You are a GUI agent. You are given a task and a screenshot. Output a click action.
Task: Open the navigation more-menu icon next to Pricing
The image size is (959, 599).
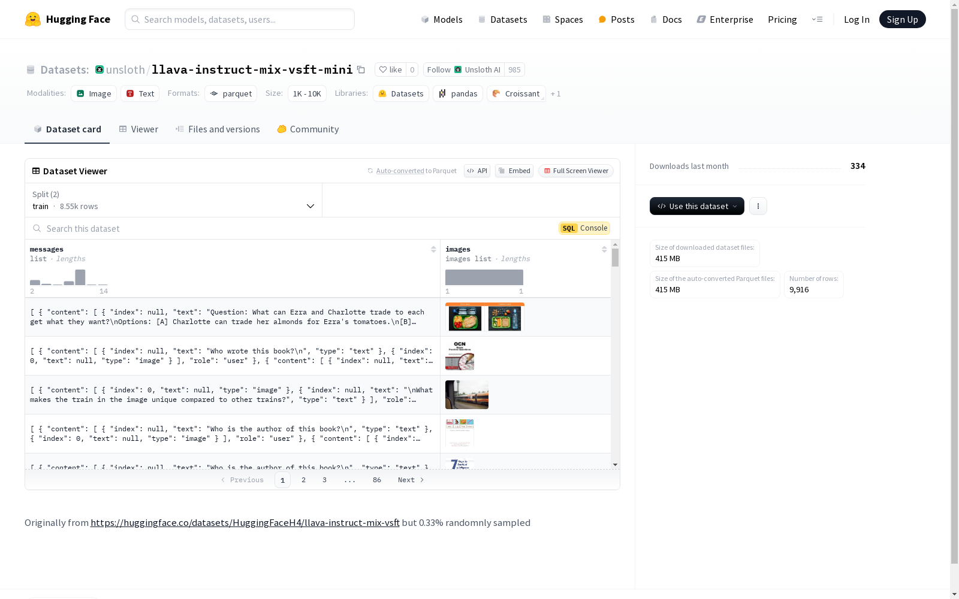point(817,19)
